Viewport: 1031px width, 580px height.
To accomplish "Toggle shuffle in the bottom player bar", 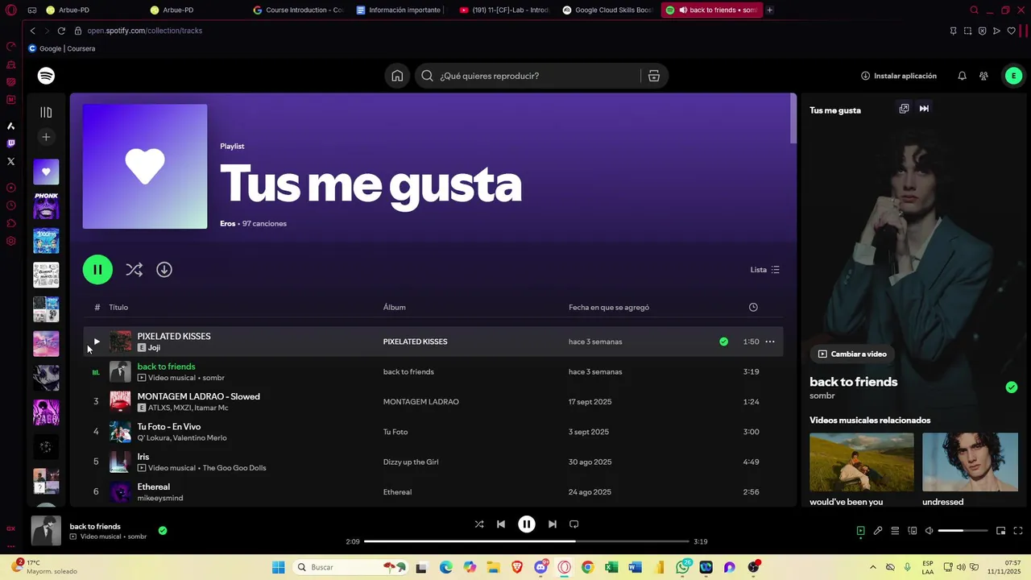I will 479,524.
